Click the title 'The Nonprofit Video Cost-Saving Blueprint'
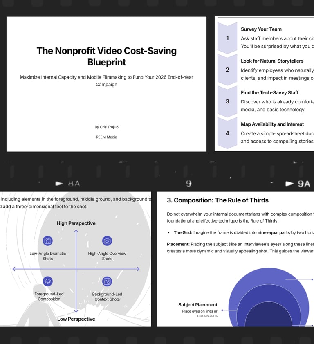Image resolution: width=314 pixels, height=344 pixels. click(107, 56)
